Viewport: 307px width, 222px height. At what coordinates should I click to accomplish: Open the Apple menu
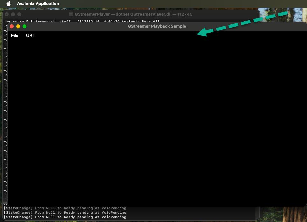point(9,4)
